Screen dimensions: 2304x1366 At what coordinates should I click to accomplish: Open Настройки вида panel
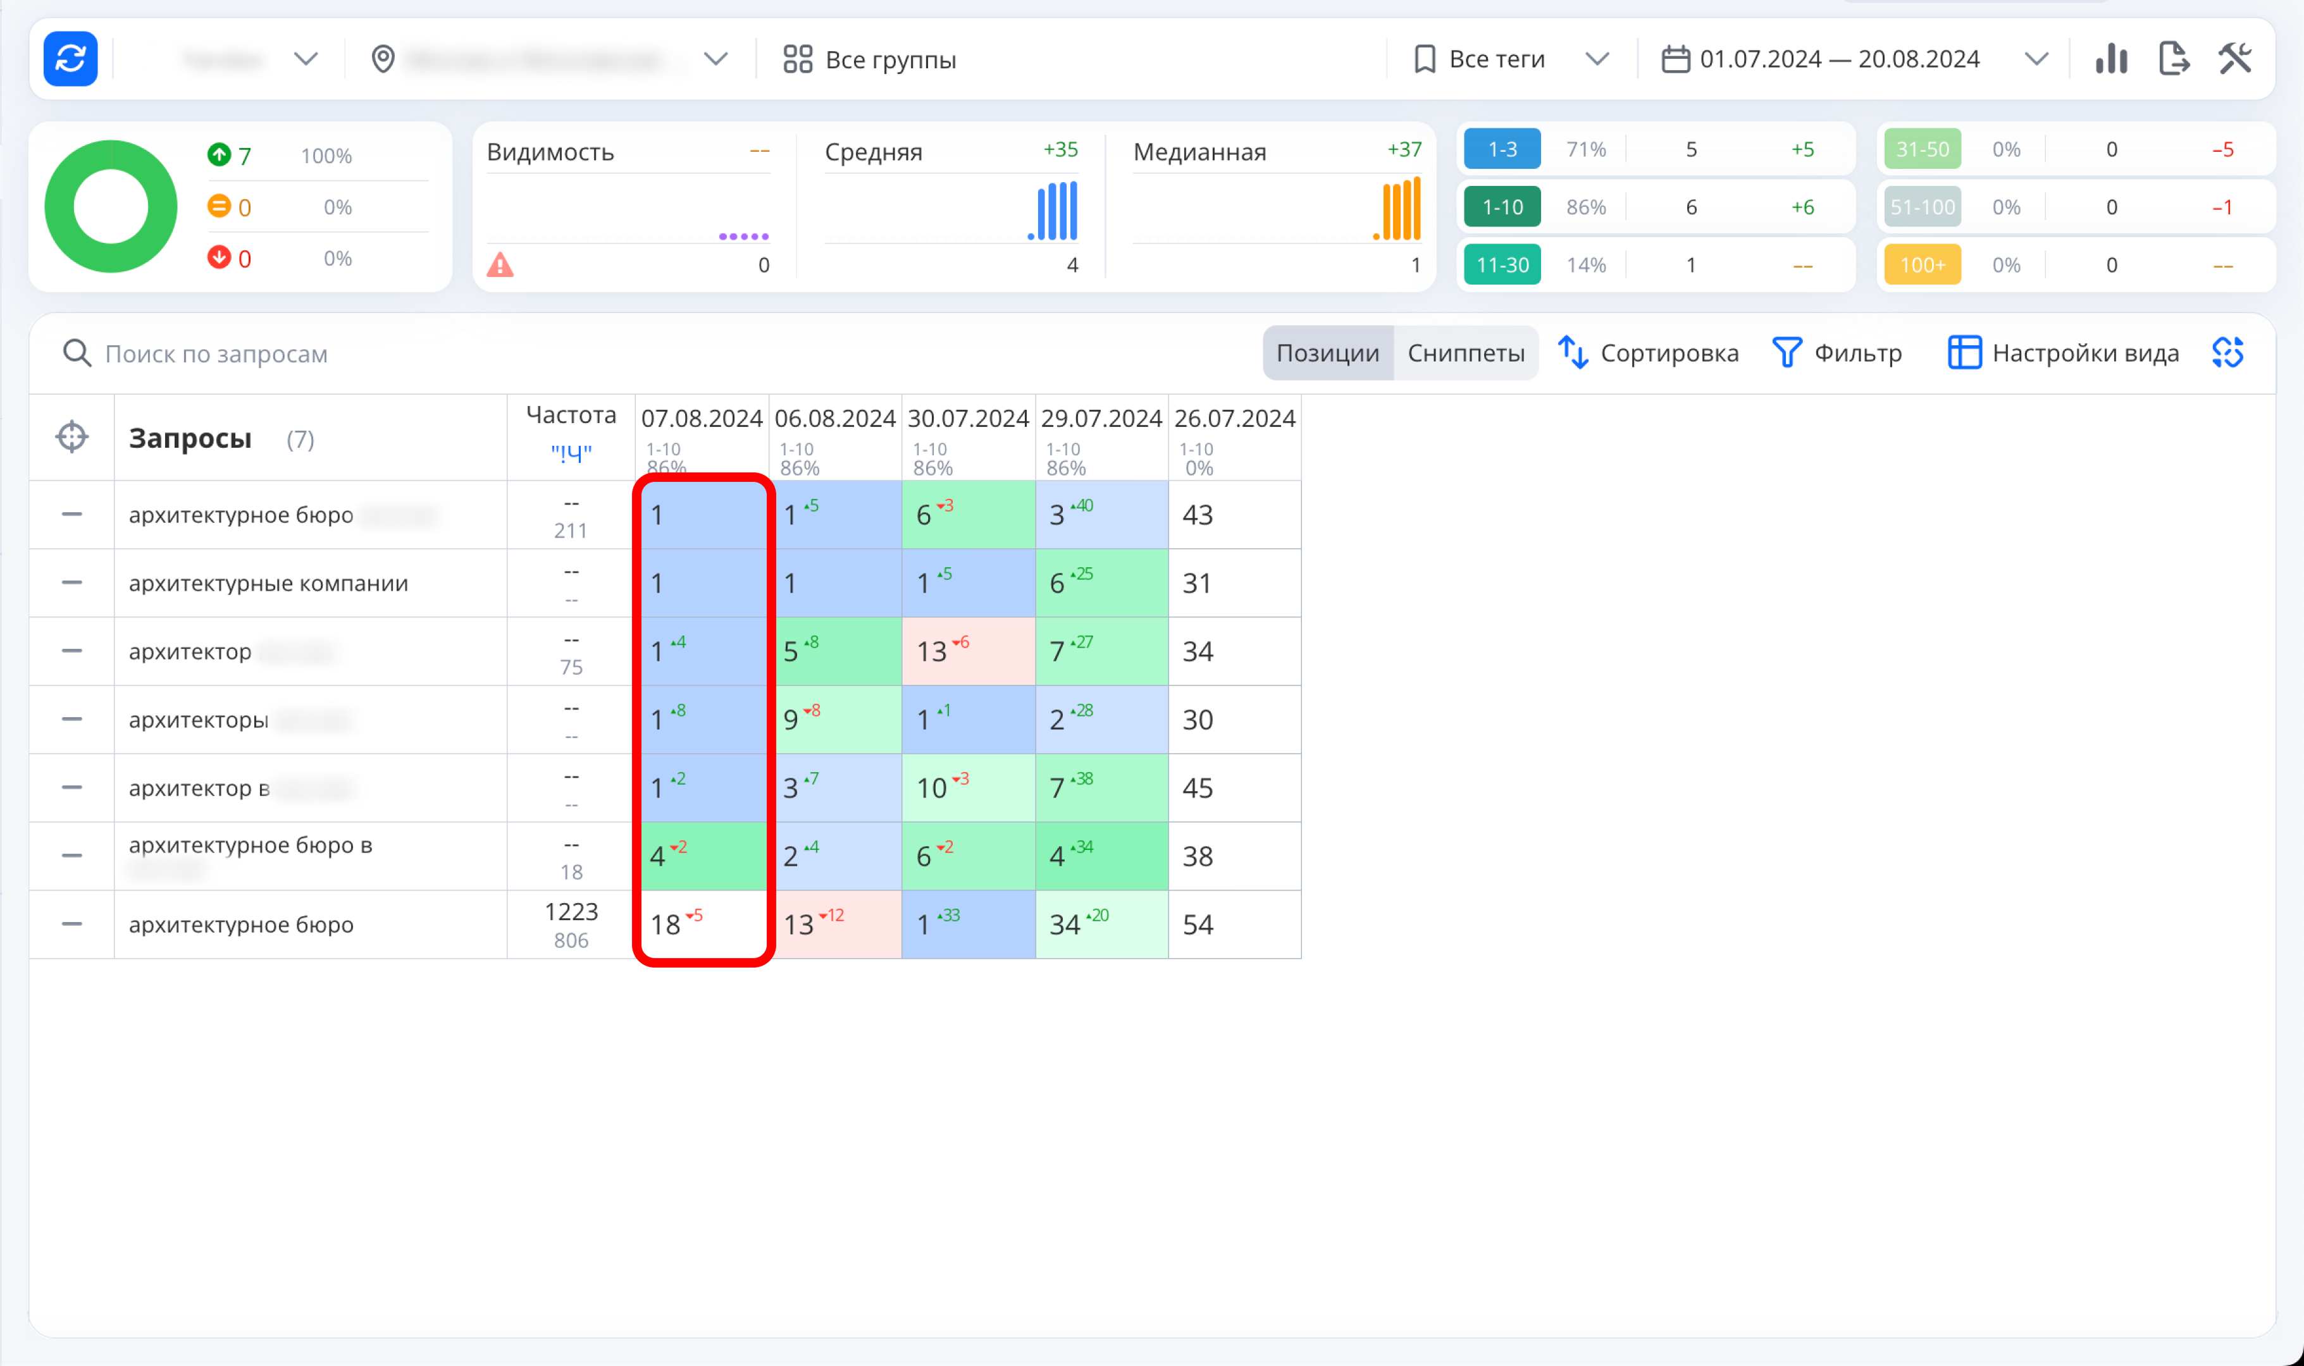[x=2063, y=352]
